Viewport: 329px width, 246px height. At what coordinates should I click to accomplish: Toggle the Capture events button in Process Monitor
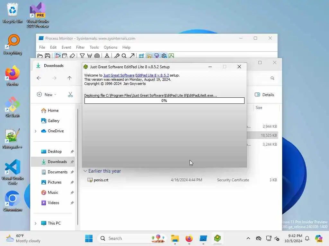[58, 56]
